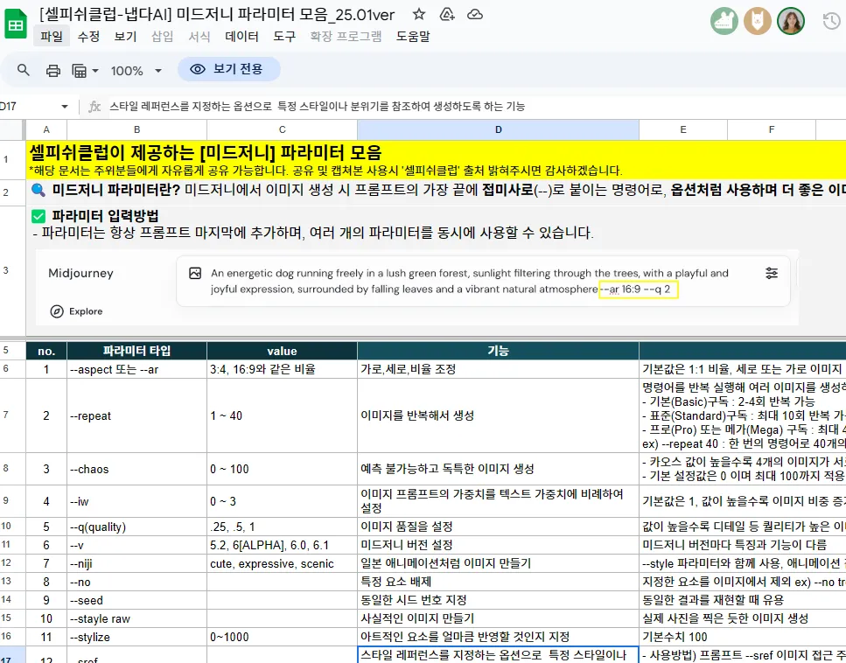Click the Midjourney prompt settings sliders icon
The image size is (846, 663).
click(x=771, y=274)
